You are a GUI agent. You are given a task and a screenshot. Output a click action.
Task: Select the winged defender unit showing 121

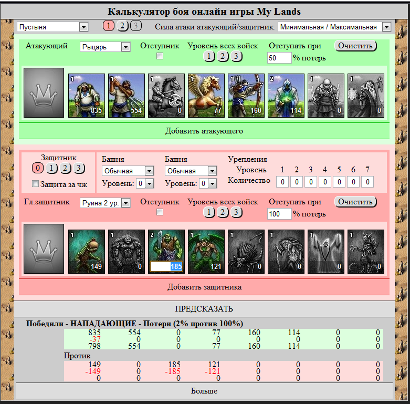point(206,252)
